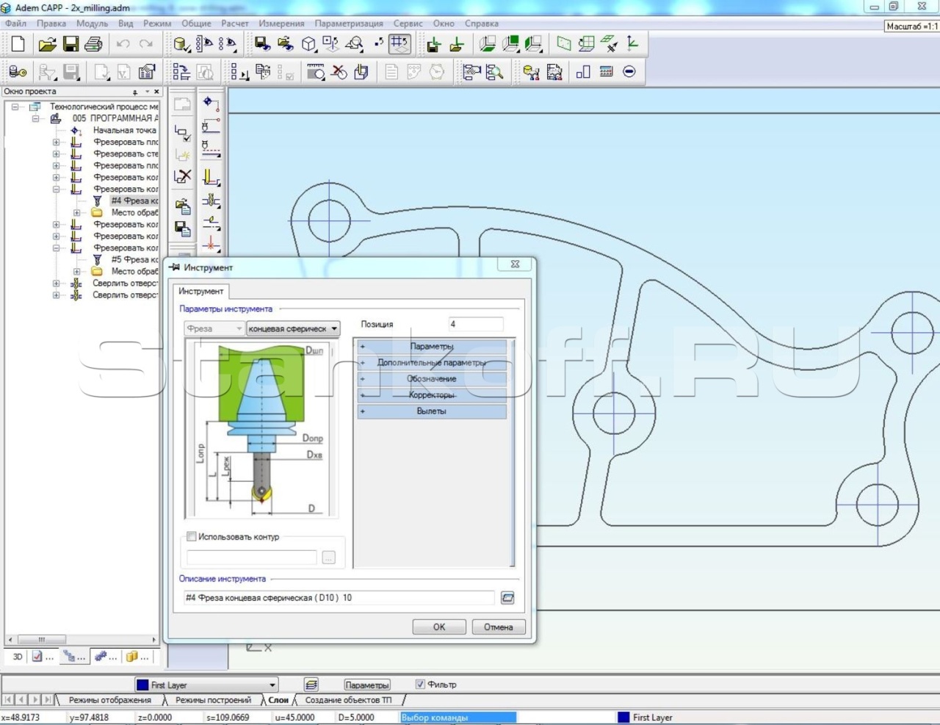The height and width of the screenshot is (725, 940).
Task: Click the Save file floppy disk icon
Action: click(x=70, y=45)
